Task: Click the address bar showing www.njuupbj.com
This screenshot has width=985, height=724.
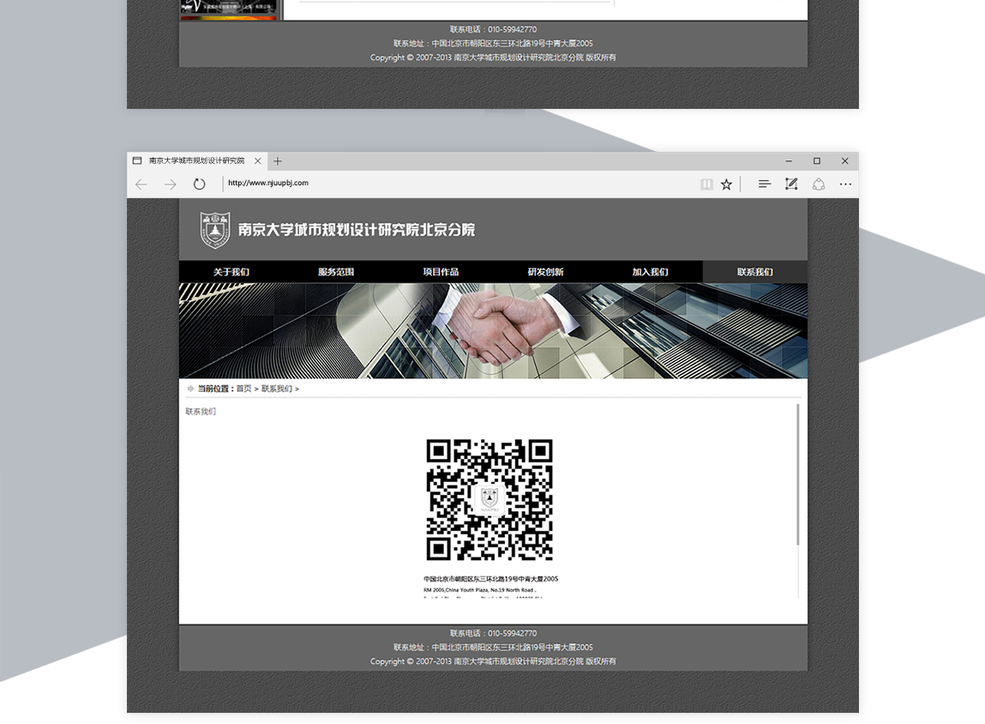Action: pos(454,183)
